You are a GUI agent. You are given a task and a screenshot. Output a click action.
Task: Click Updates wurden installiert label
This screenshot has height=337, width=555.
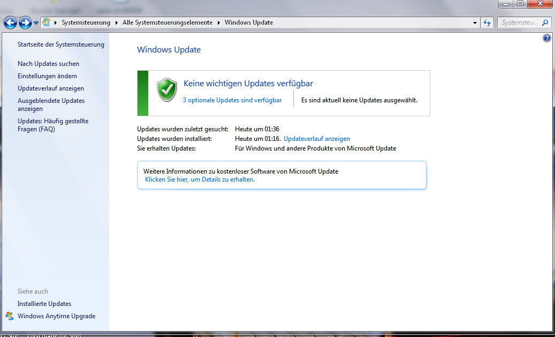[x=174, y=139]
